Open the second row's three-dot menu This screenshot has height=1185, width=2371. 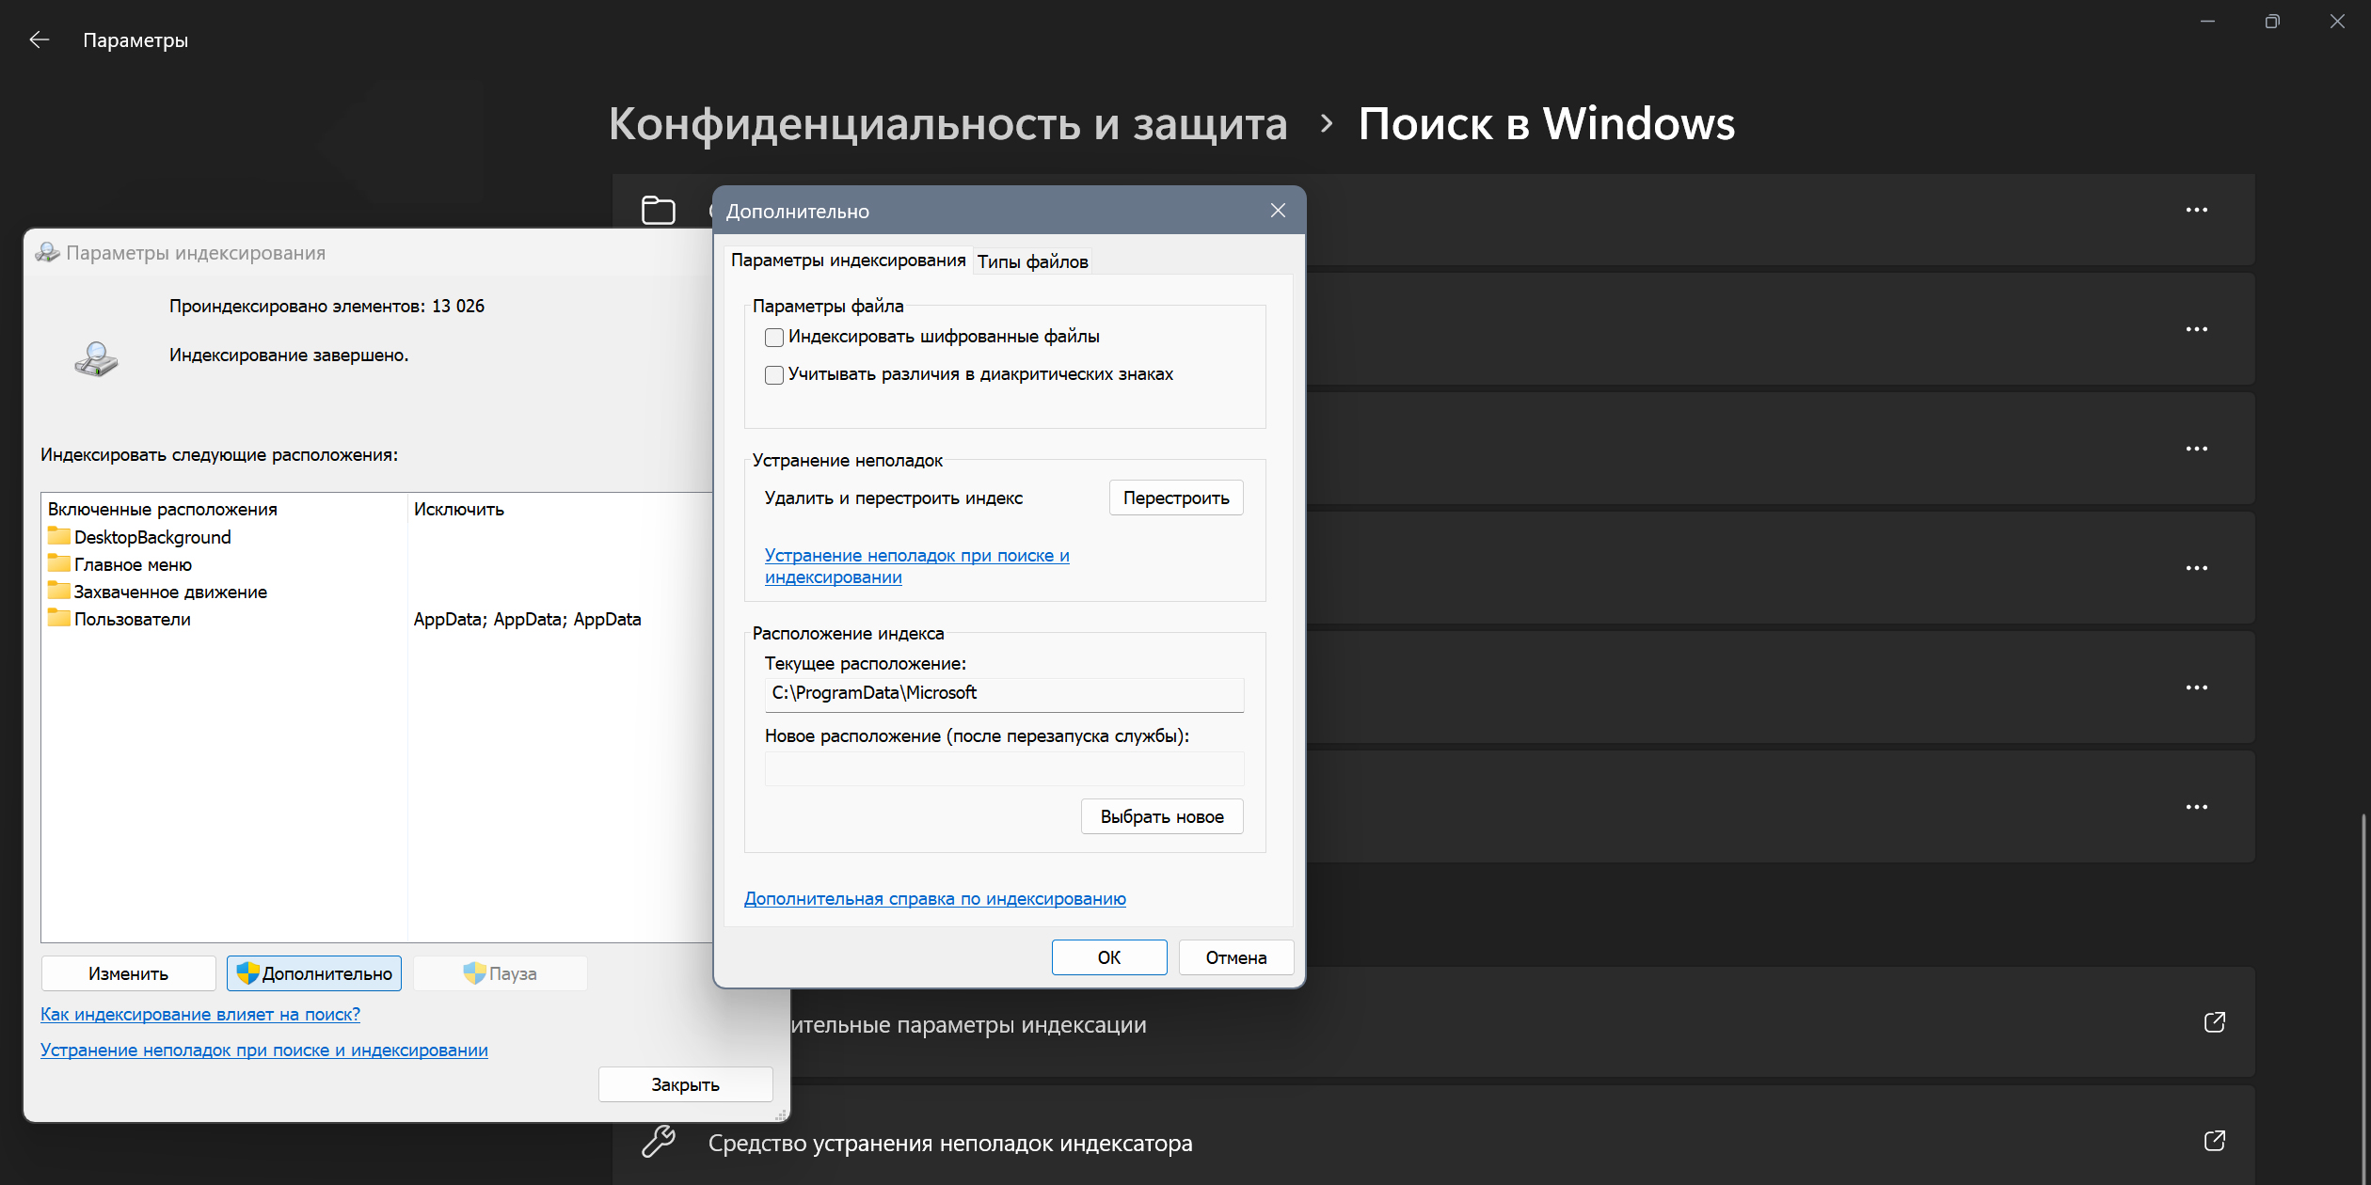2197,329
